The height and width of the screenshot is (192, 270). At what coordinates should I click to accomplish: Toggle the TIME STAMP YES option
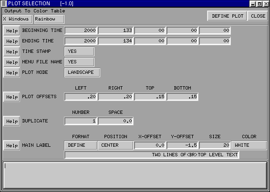pos(79,51)
